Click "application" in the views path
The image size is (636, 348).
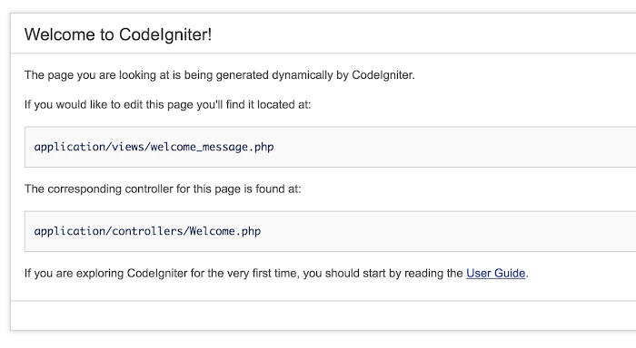pos(70,147)
